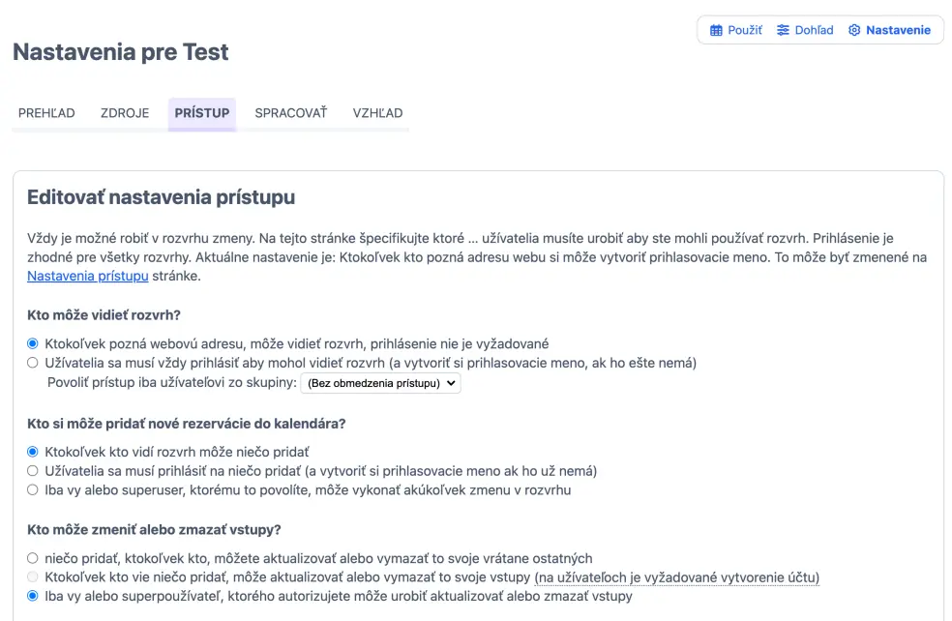The image size is (952, 621).
Task: Go to the SPRACOVAŤ tab
Action: [x=291, y=113]
